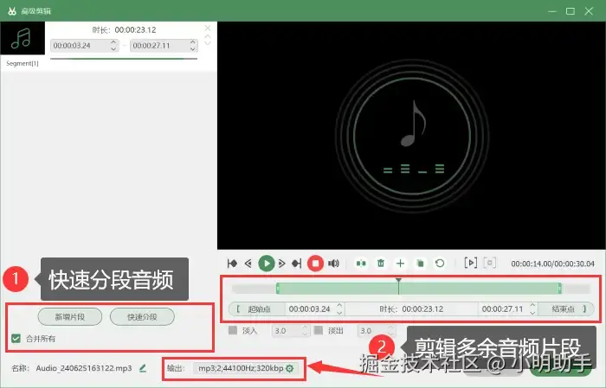Screen dimensions: 606x388
Task: Set end point with 结束点 button
Action: click(566, 309)
